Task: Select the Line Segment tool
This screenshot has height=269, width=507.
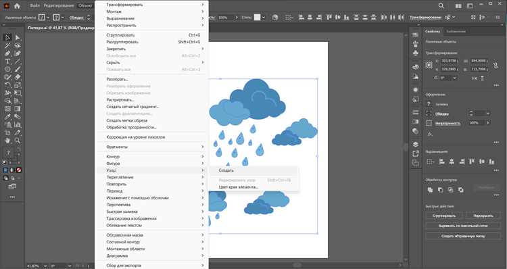Action: pyautogui.click(x=18, y=62)
